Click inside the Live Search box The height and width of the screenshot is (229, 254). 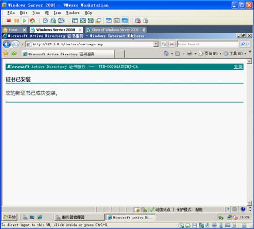click(208, 44)
